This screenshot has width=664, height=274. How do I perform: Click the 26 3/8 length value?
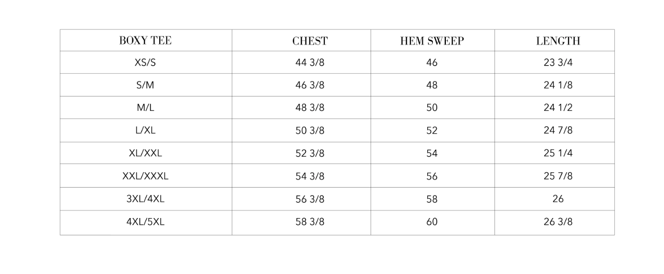[x=558, y=222]
